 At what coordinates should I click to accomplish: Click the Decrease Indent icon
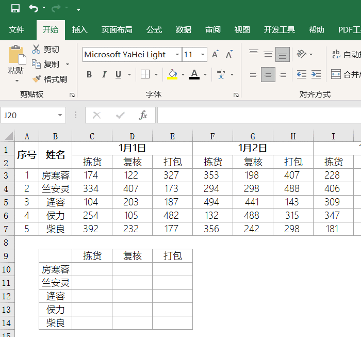click(302, 74)
